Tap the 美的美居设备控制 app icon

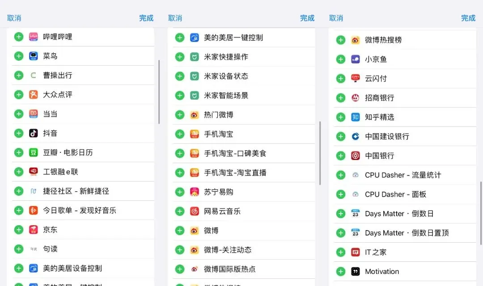tap(33, 268)
